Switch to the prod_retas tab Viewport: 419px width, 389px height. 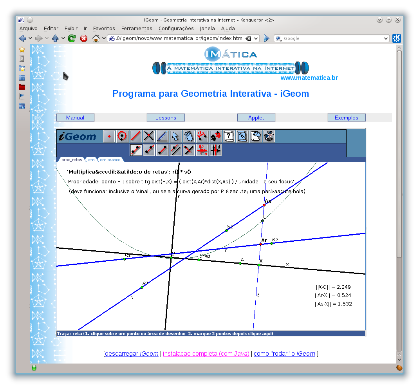pos(72,159)
